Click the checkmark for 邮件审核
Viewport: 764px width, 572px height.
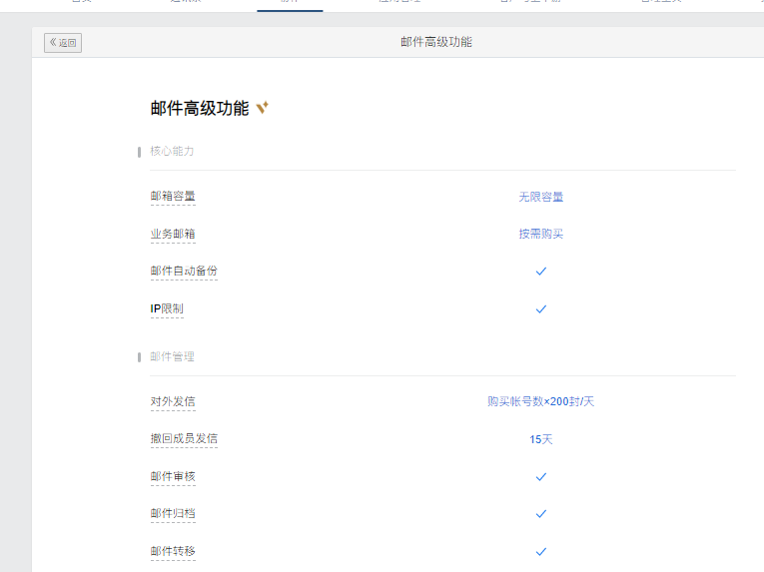[x=540, y=477]
